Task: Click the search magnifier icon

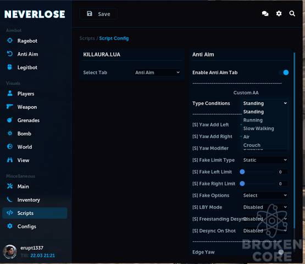Action: 292,13
